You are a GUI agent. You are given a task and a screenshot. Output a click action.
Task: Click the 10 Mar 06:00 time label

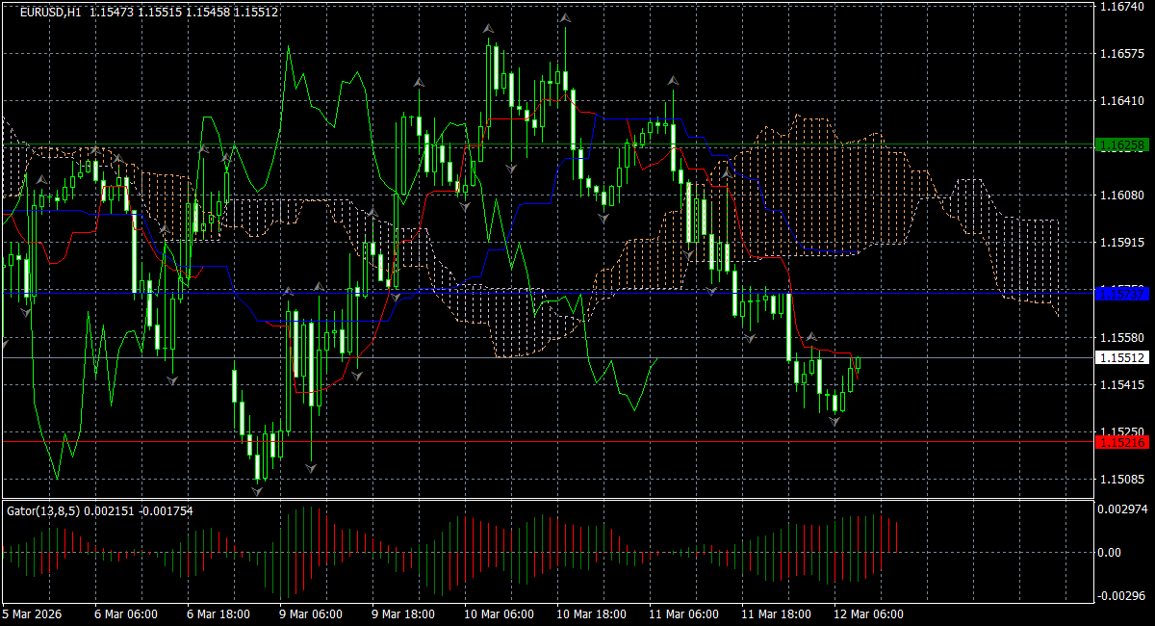pos(499,613)
